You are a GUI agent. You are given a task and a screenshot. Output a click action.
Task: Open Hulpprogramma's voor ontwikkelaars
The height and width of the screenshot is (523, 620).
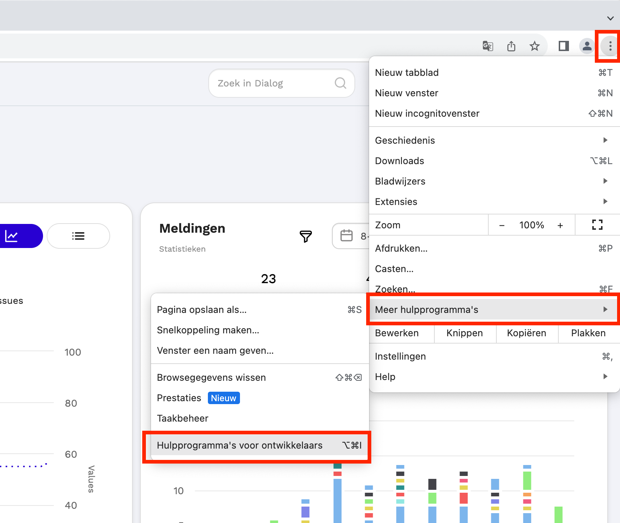click(x=260, y=445)
